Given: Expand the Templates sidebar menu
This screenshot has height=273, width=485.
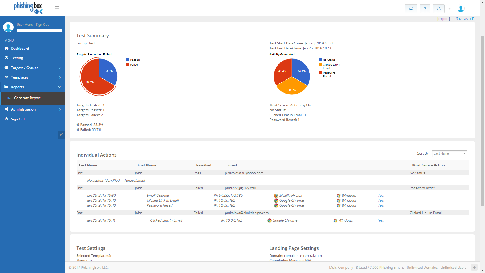Looking at the screenshot, I should [x=32, y=77].
